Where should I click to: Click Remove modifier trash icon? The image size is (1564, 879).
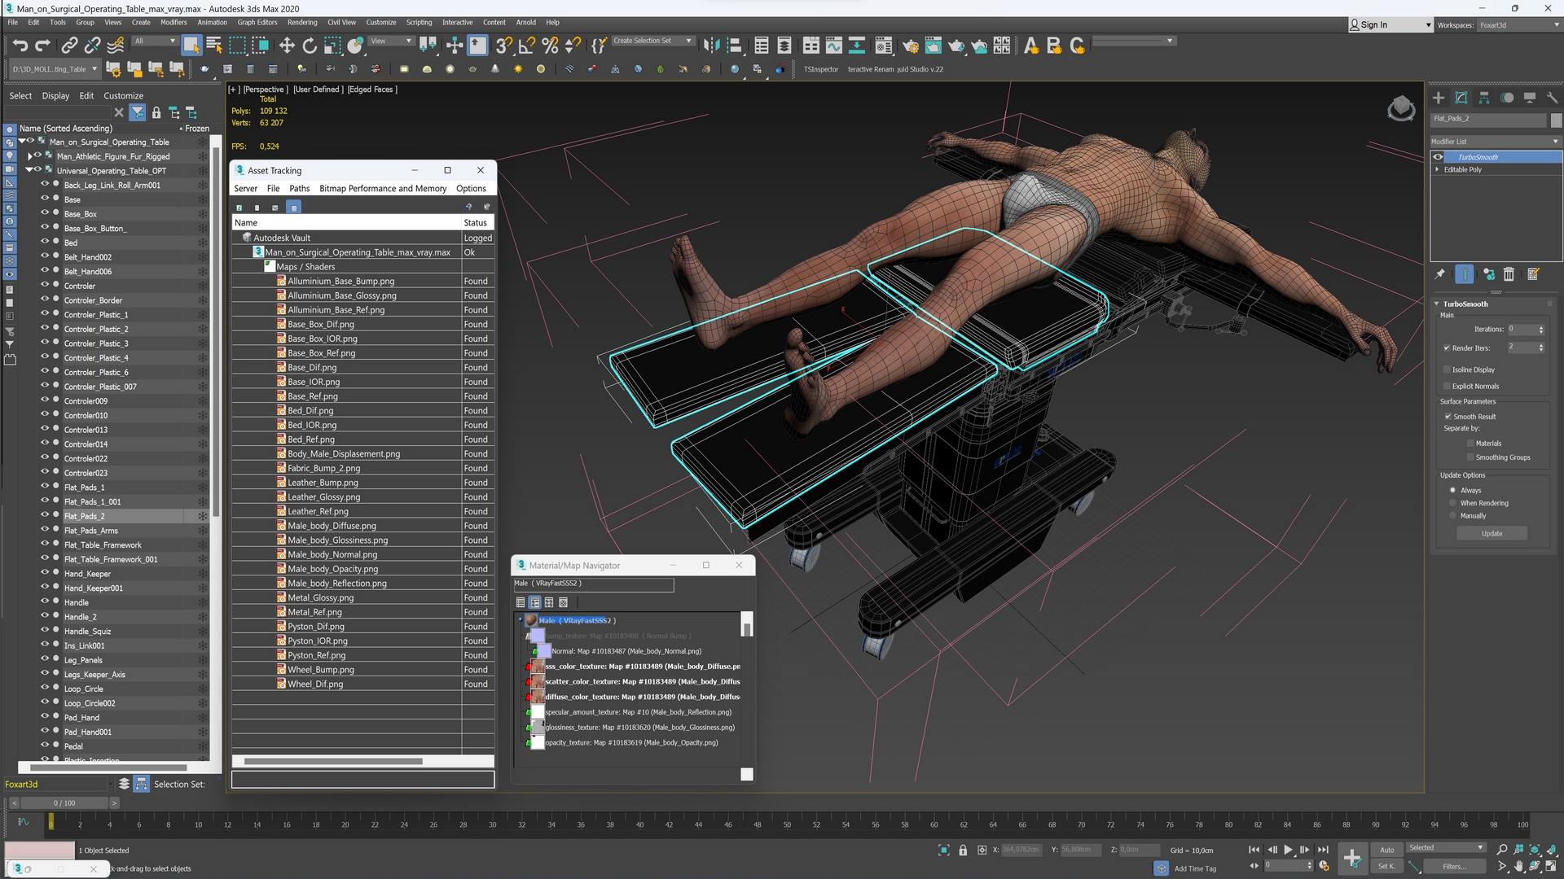[x=1509, y=274]
